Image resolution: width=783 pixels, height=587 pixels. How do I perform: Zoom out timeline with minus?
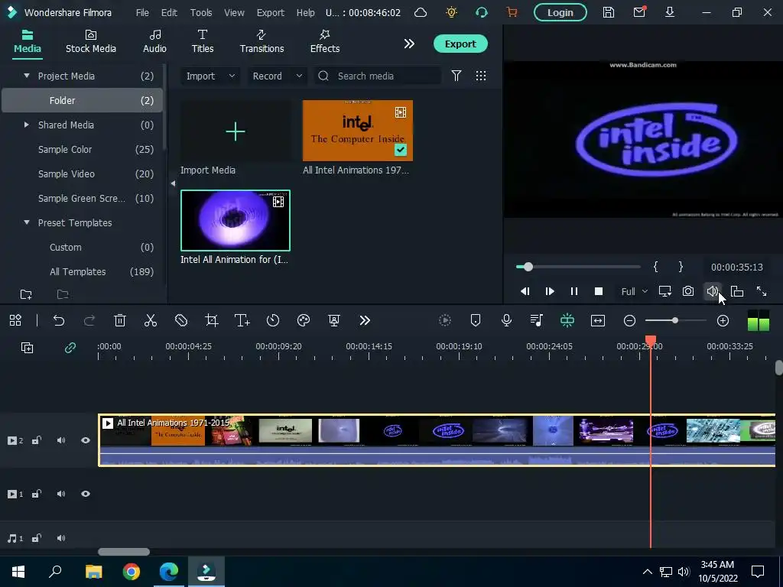click(630, 320)
